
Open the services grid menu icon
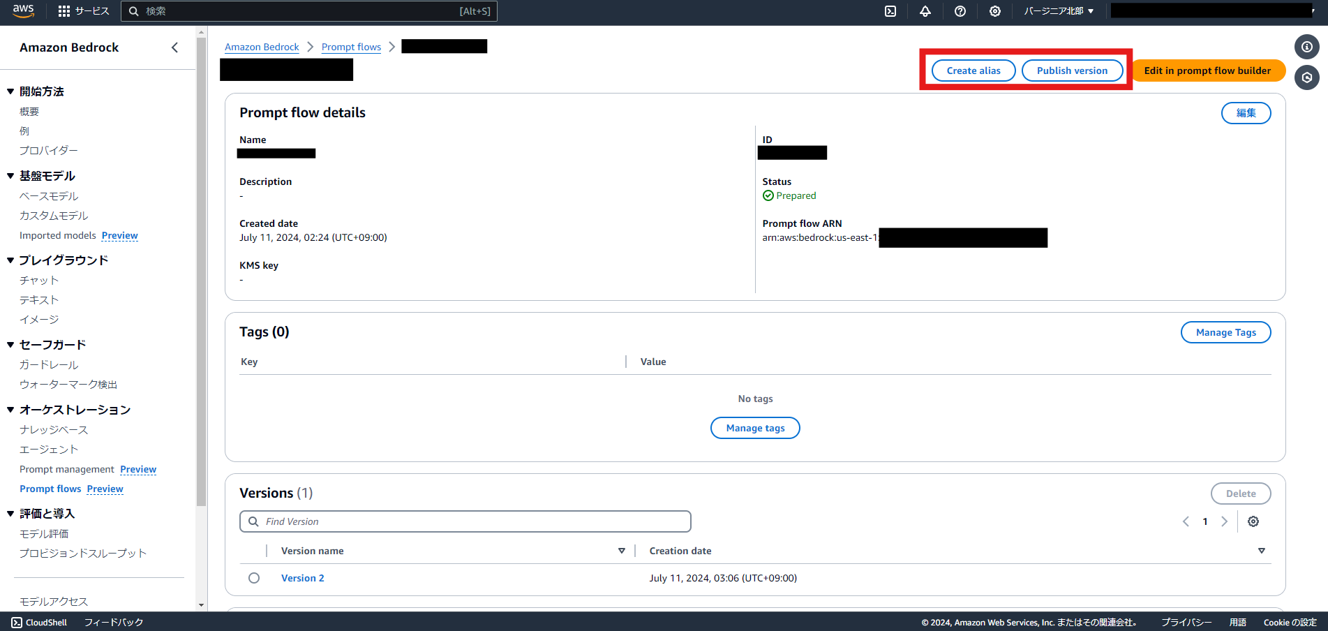64,11
